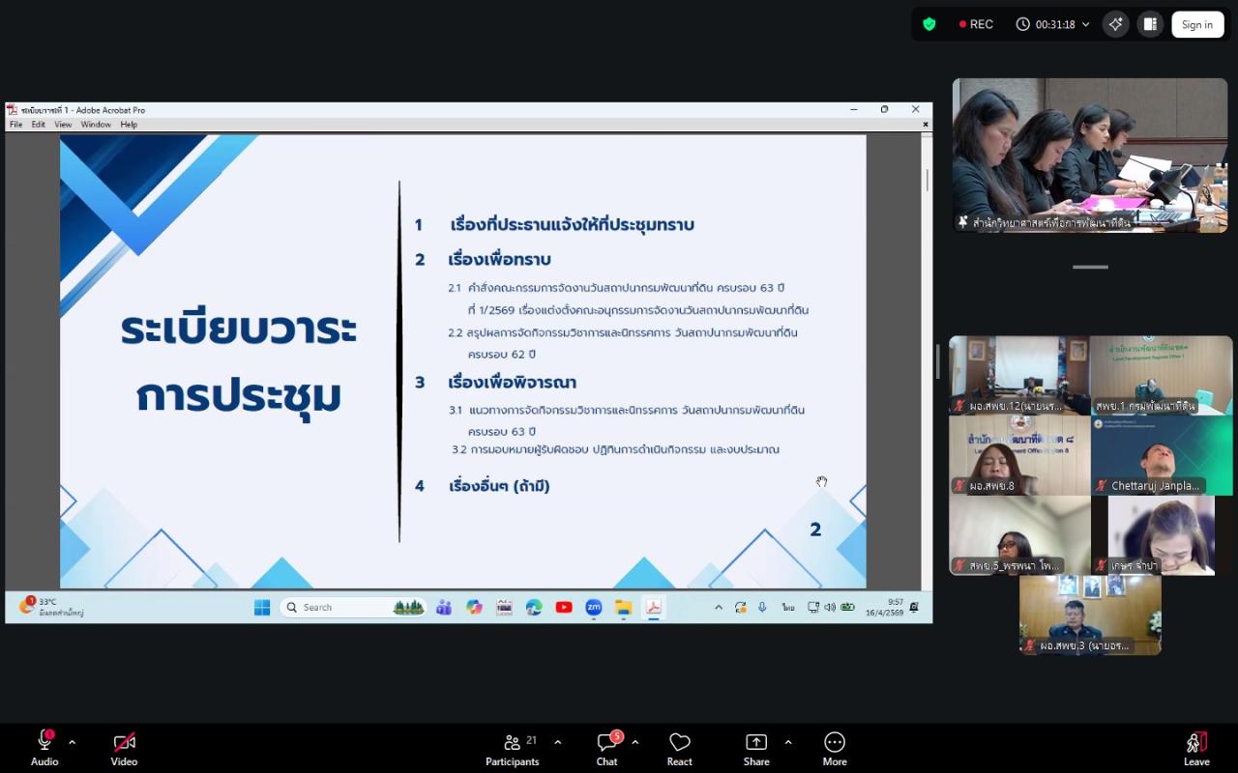This screenshot has width=1238, height=773.
Task: Click the pin icon on speaker video
Action: pyautogui.click(x=962, y=222)
